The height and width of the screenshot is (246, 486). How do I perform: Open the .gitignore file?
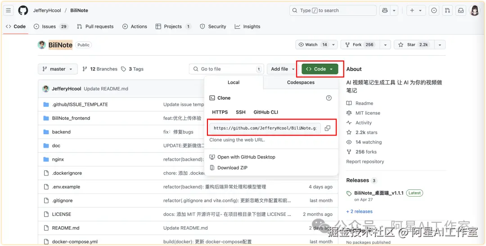tap(62, 201)
